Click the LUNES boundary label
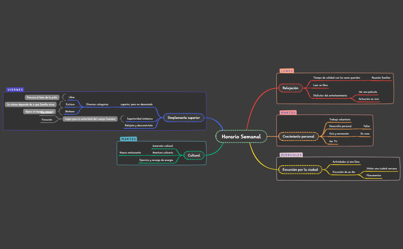 pyautogui.click(x=287, y=71)
